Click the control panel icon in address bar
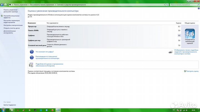 [10, 5]
